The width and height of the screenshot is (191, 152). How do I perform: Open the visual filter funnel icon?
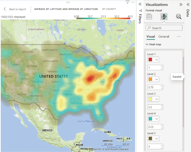click(127, 2)
